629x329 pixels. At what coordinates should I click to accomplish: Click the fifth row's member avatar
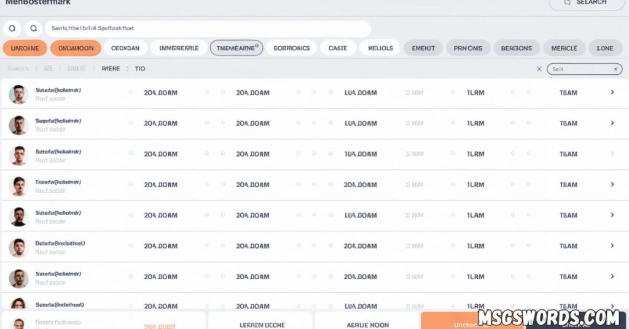click(18, 217)
